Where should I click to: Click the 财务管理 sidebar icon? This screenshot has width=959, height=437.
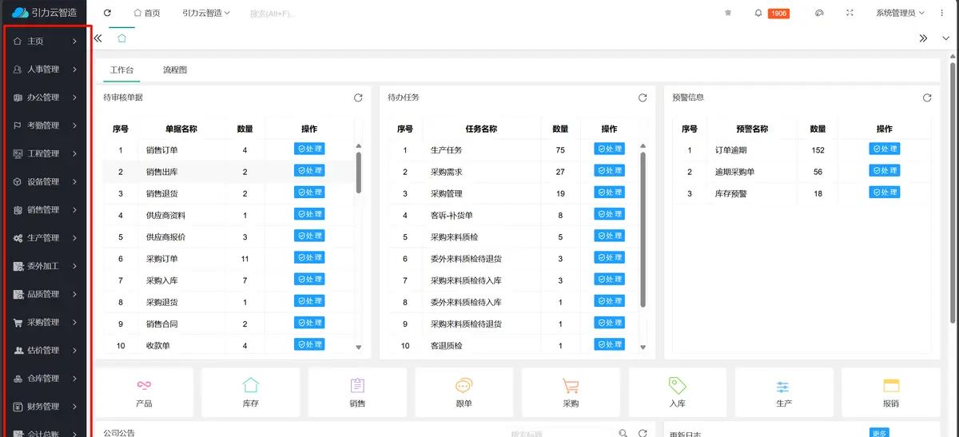[18, 406]
